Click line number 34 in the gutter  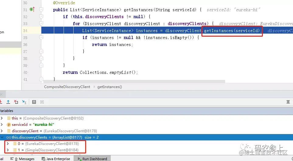click(25, 31)
